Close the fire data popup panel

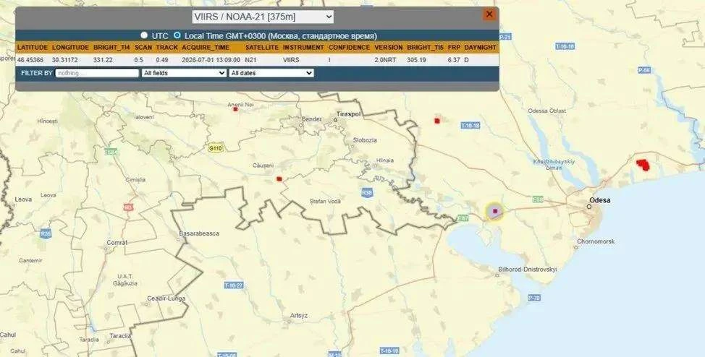pyautogui.click(x=489, y=14)
